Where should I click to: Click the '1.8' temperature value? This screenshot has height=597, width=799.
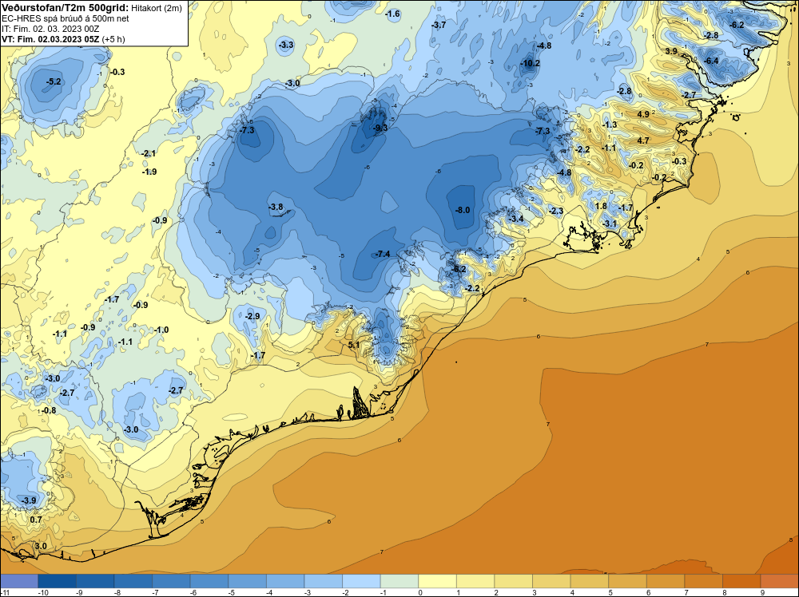[x=602, y=206]
